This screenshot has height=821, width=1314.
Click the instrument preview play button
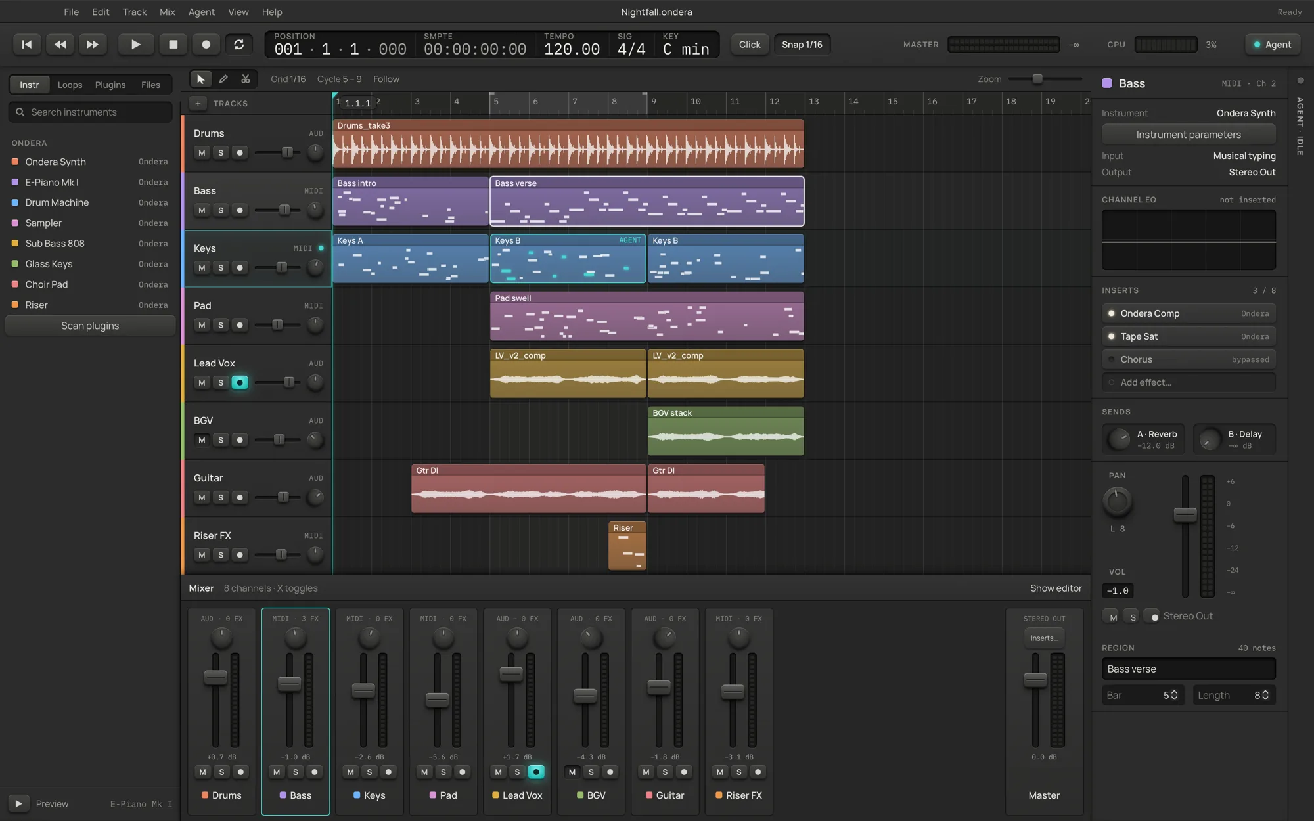click(x=18, y=803)
